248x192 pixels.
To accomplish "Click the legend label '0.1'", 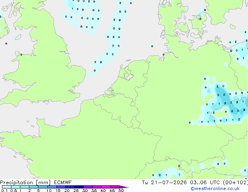I will [x=4, y=190].
